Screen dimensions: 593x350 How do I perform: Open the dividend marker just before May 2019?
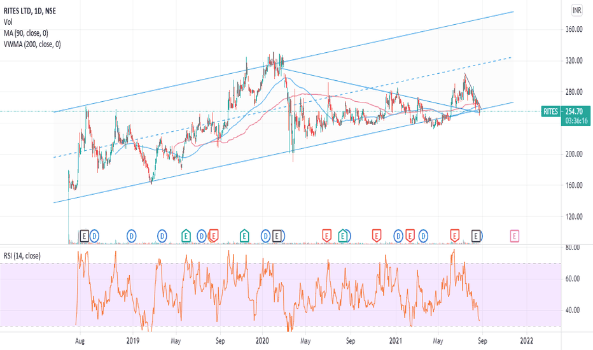click(162, 237)
